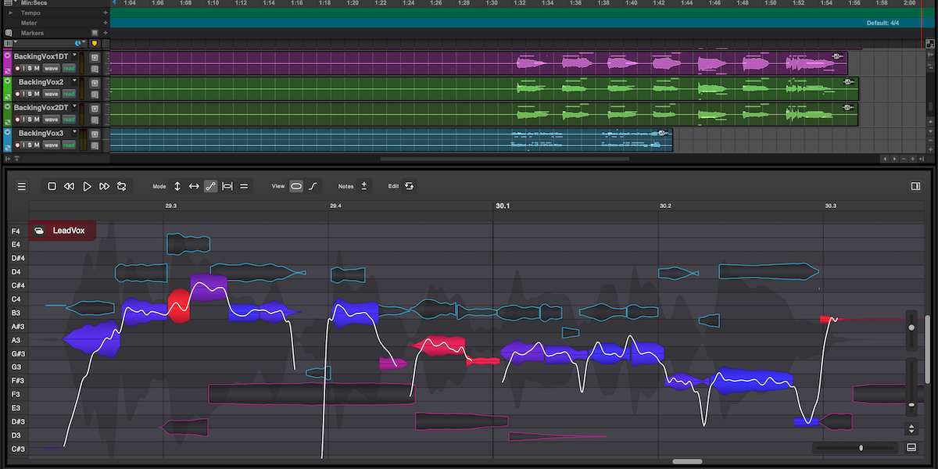
Task: Switch view to pitch curve display
Action: [x=313, y=187]
